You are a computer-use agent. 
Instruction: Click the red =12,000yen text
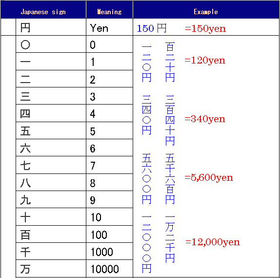[213, 242]
